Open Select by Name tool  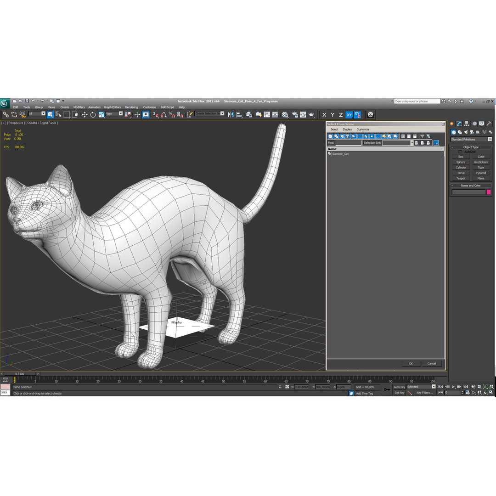coord(58,115)
